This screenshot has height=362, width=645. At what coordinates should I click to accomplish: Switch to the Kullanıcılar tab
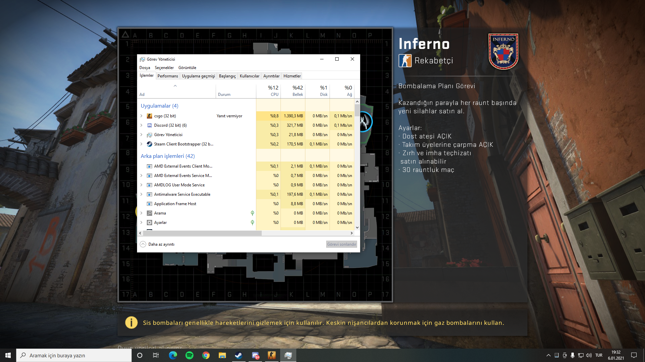[249, 76]
